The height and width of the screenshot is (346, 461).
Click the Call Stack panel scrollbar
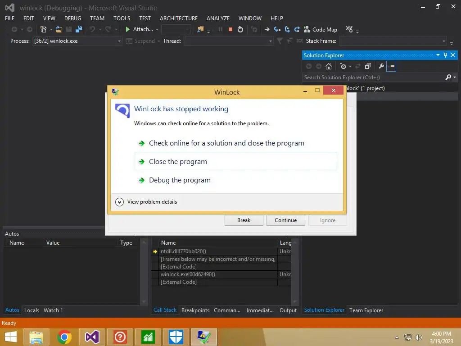(x=294, y=272)
